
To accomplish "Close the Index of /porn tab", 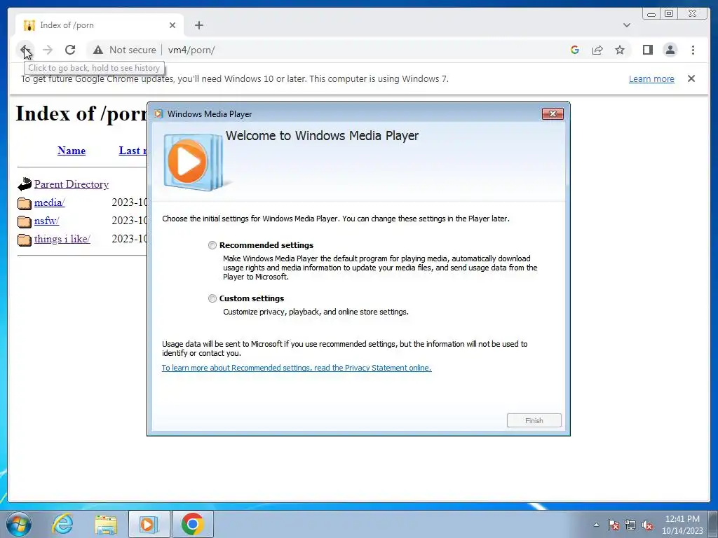I will pyautogui.click(x=172, y=25).
